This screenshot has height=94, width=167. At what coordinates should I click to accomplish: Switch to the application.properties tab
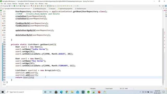pyautogui.click(x=65, y=9)
